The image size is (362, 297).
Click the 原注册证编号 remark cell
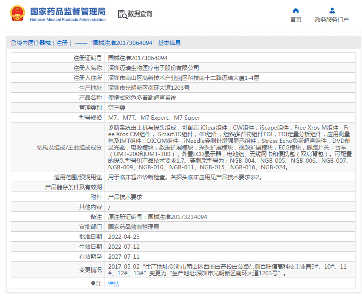(158, 217)
